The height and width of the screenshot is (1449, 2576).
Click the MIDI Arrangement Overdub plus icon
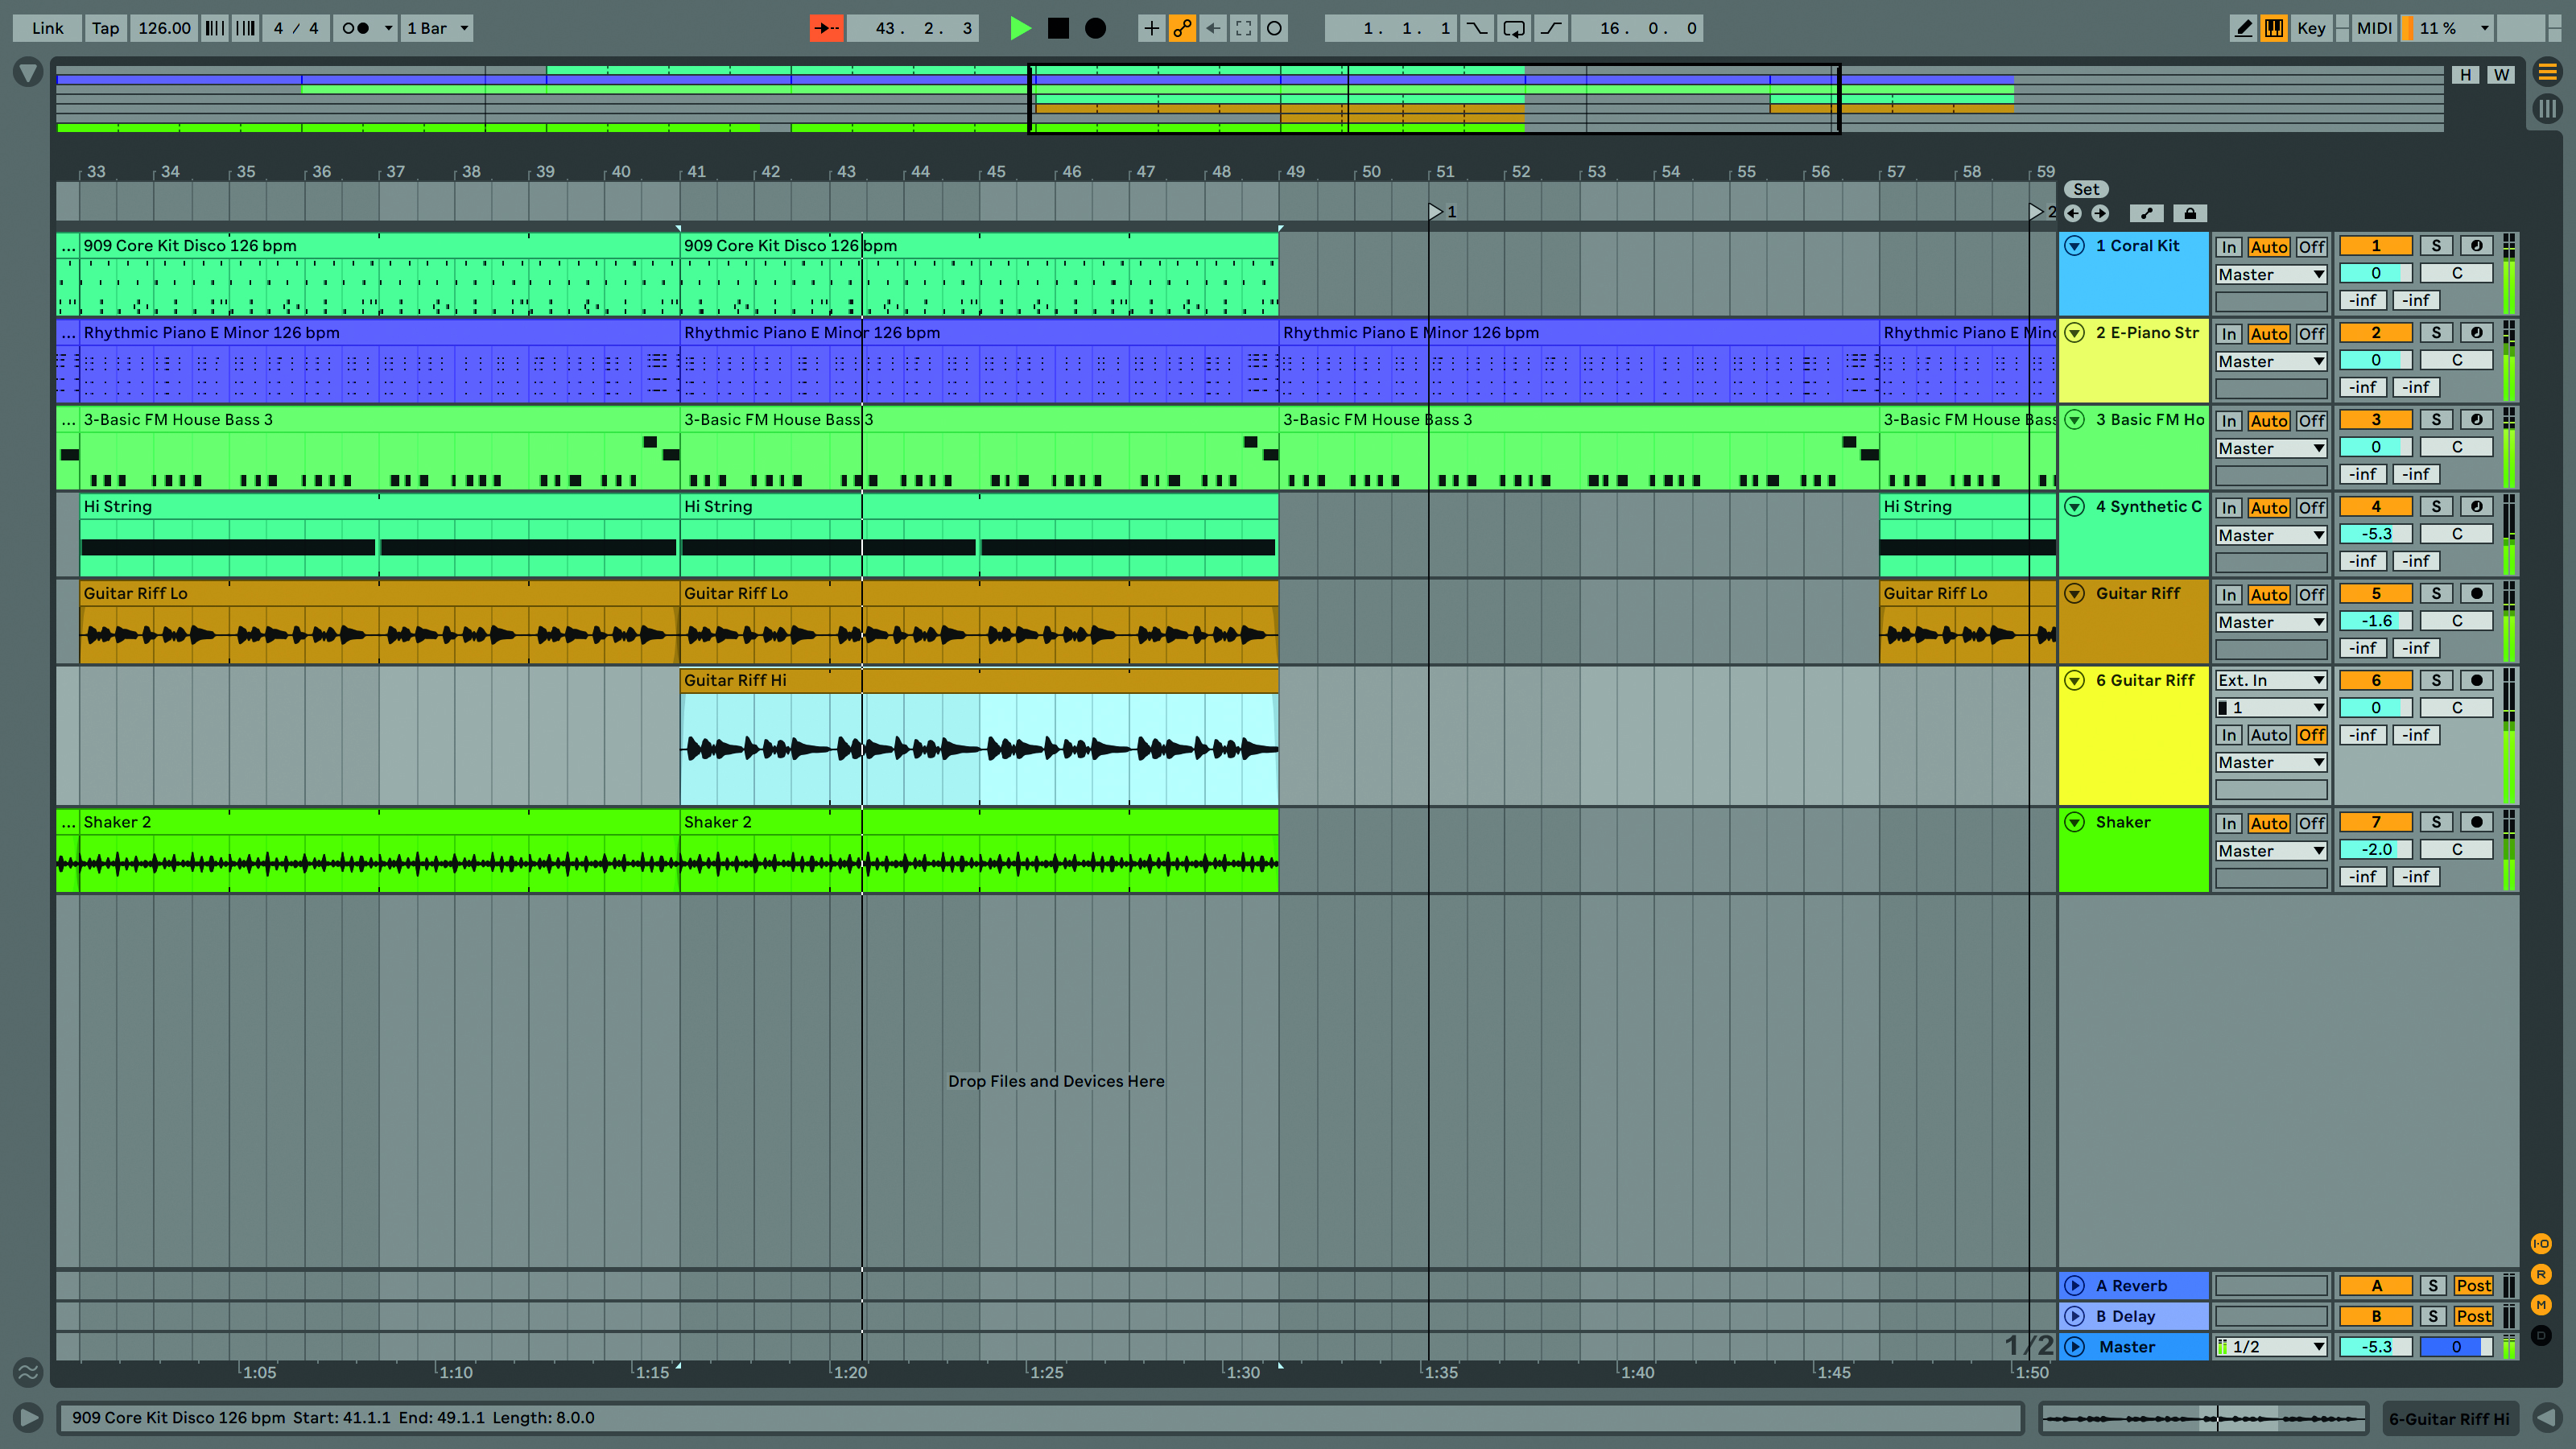(x=1151, y=28)
